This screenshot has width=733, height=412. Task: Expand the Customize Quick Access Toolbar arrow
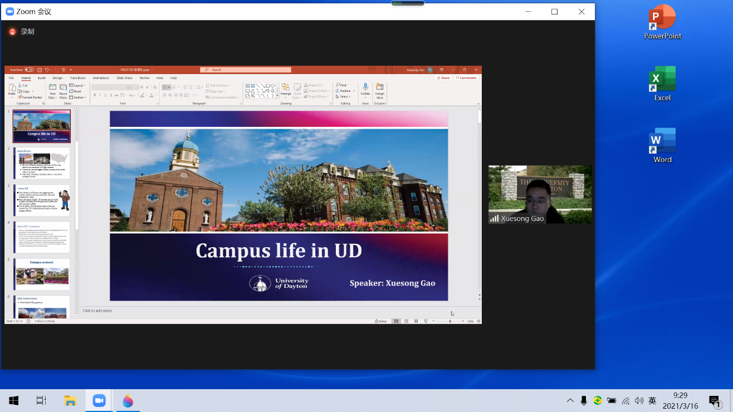pyautogui.click(x=71, y=70)
